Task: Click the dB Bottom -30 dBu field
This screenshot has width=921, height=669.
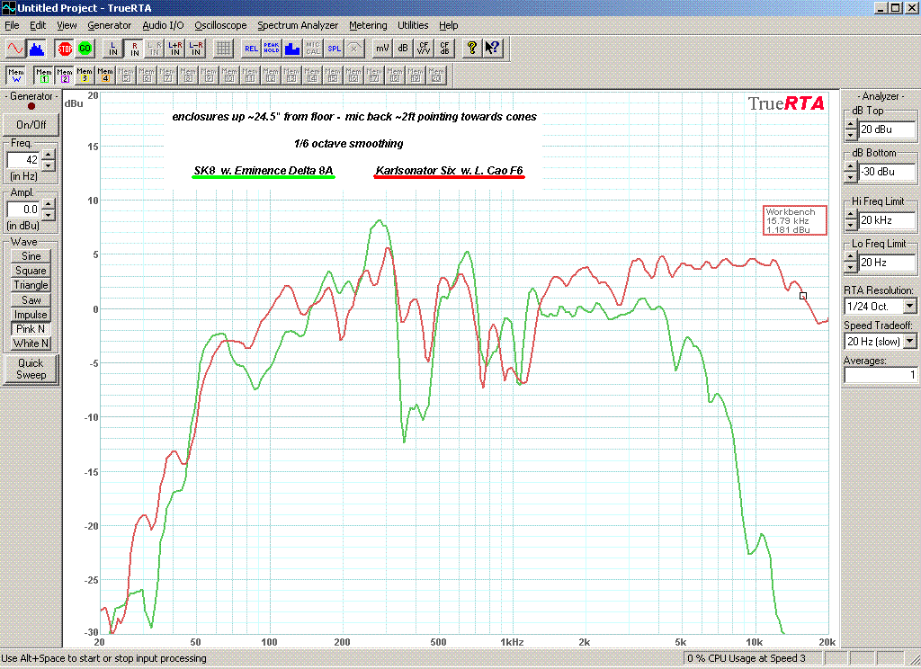Action: pos(887,172)
